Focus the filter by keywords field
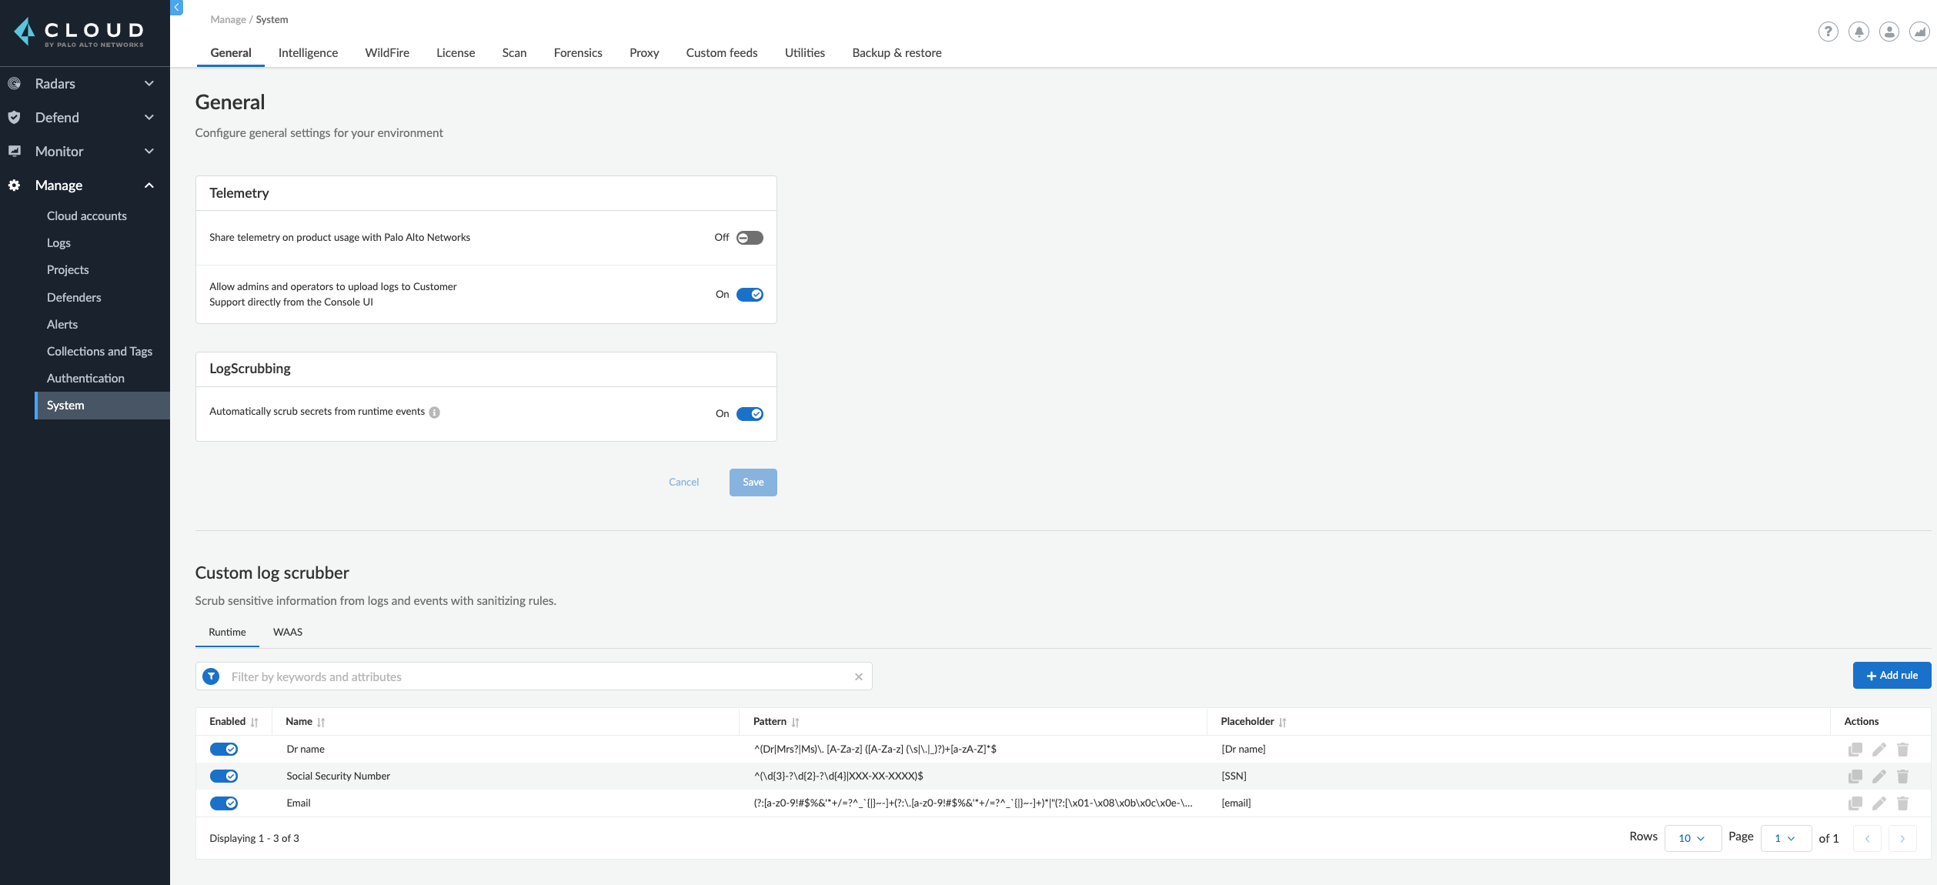The image size is (1937, 885). click(x=539, y=676)
